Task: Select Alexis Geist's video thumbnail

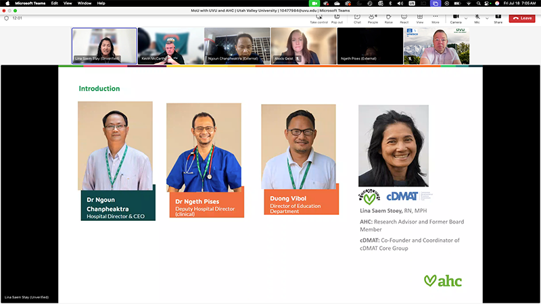Action: click(x=303, y=46)
